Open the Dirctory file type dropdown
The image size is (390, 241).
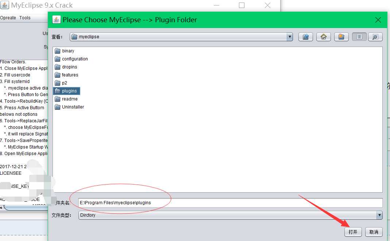(x=379, y=215)
